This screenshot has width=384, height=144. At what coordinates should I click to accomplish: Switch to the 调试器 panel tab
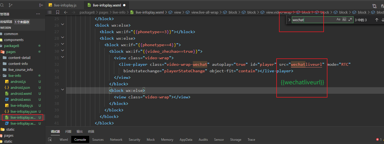pos(55,132)
